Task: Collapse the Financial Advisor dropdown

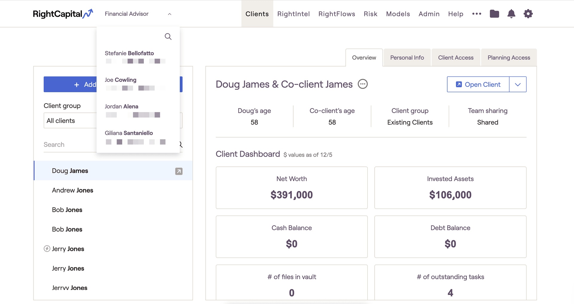Action: tap(169, 14)
